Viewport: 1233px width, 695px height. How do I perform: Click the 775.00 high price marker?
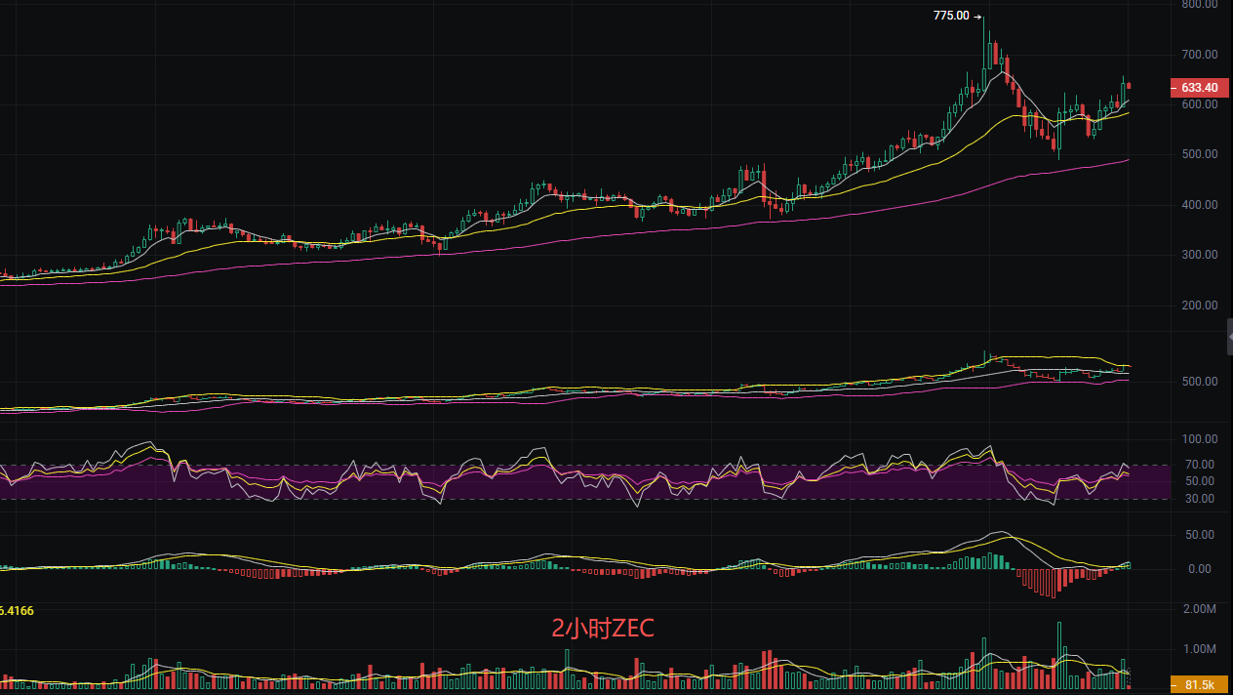[951, 16]
